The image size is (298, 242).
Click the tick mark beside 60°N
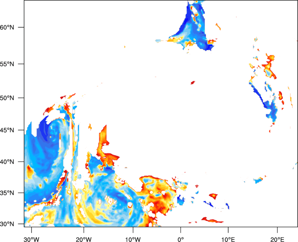pyautogui.click(x=21, y=27)
